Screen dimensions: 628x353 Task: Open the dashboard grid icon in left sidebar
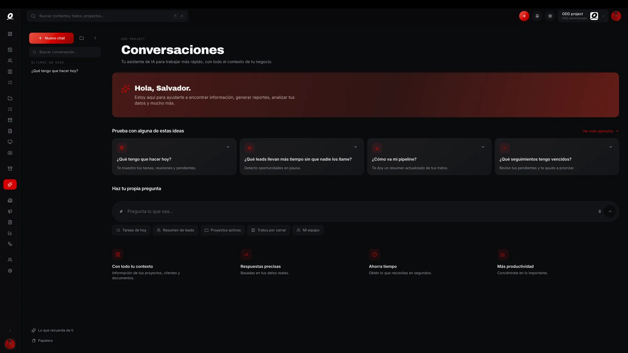click(x=10, y=34)
